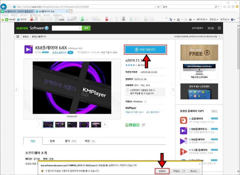240x175 pixels.
Task: Click the printer icon in command bar
Action: (190, 20)
